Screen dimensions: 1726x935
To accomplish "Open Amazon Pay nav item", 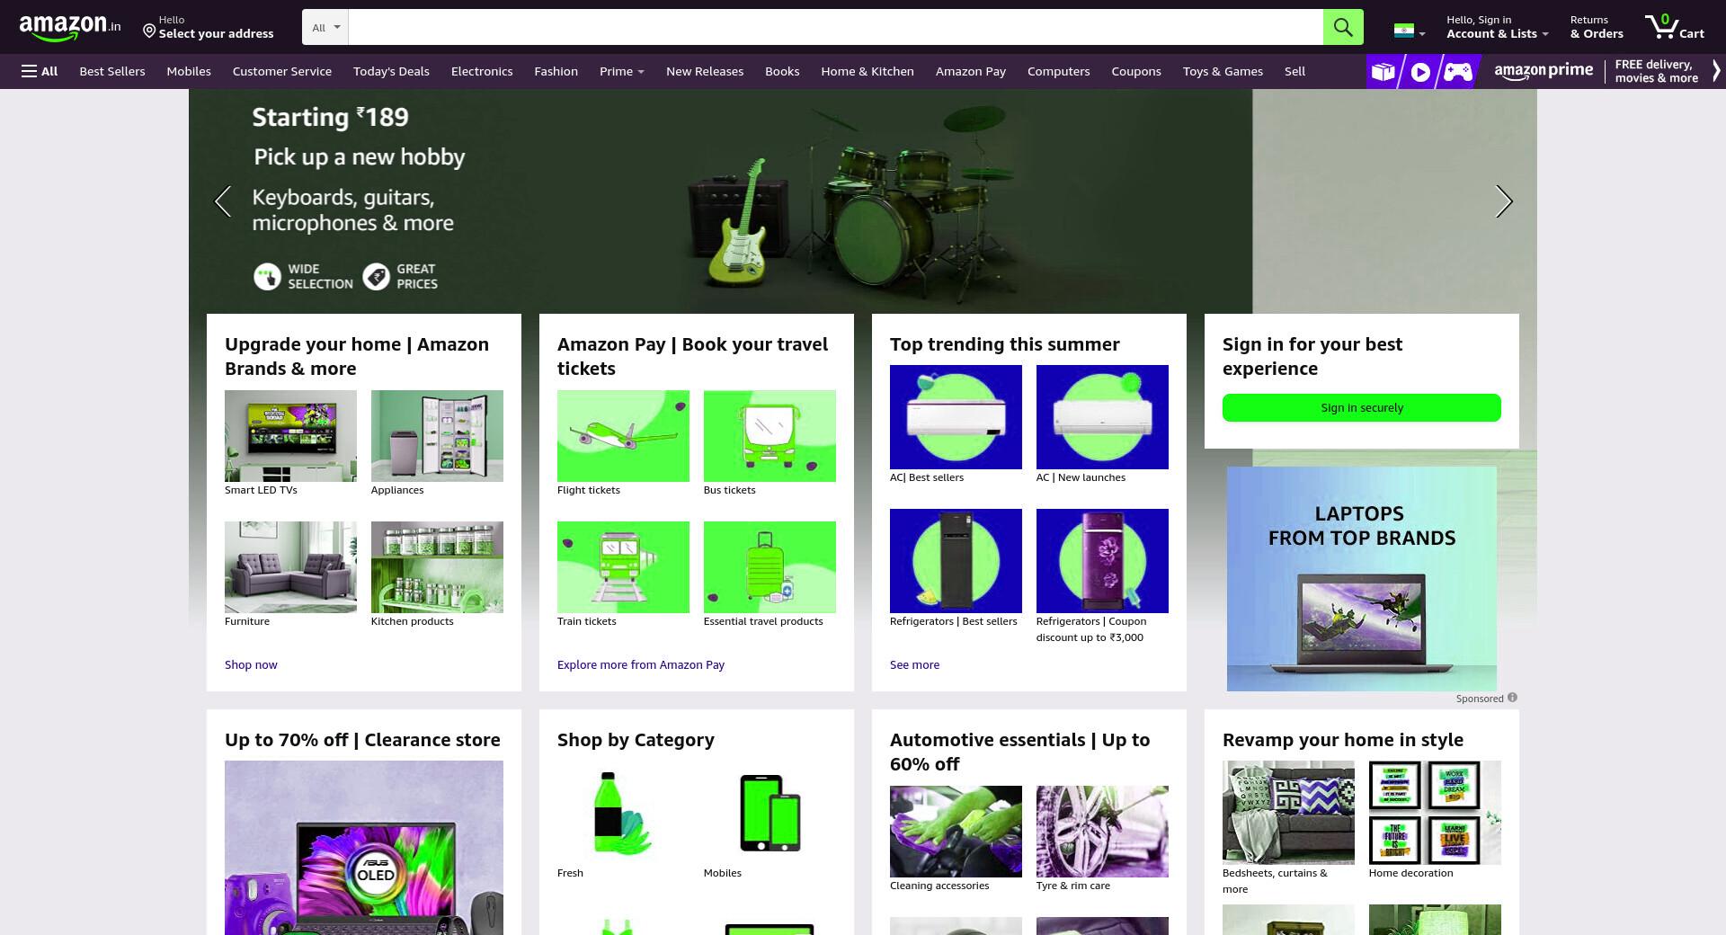I will tap(971, 71).
